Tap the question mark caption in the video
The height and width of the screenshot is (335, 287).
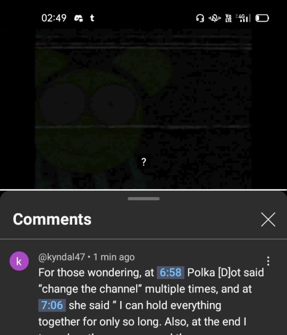click(x=144, y=162)
